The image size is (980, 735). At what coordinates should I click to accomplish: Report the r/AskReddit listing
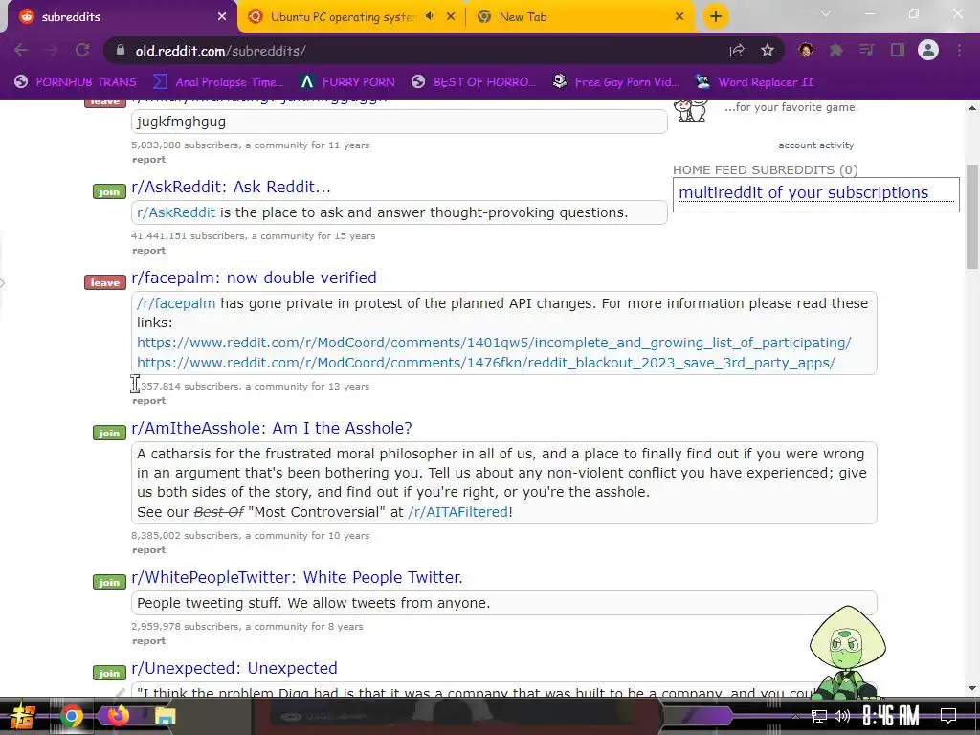point(148,251)
